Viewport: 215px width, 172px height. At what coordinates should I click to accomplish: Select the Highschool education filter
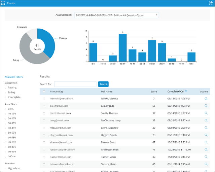(x=5, y=169)
